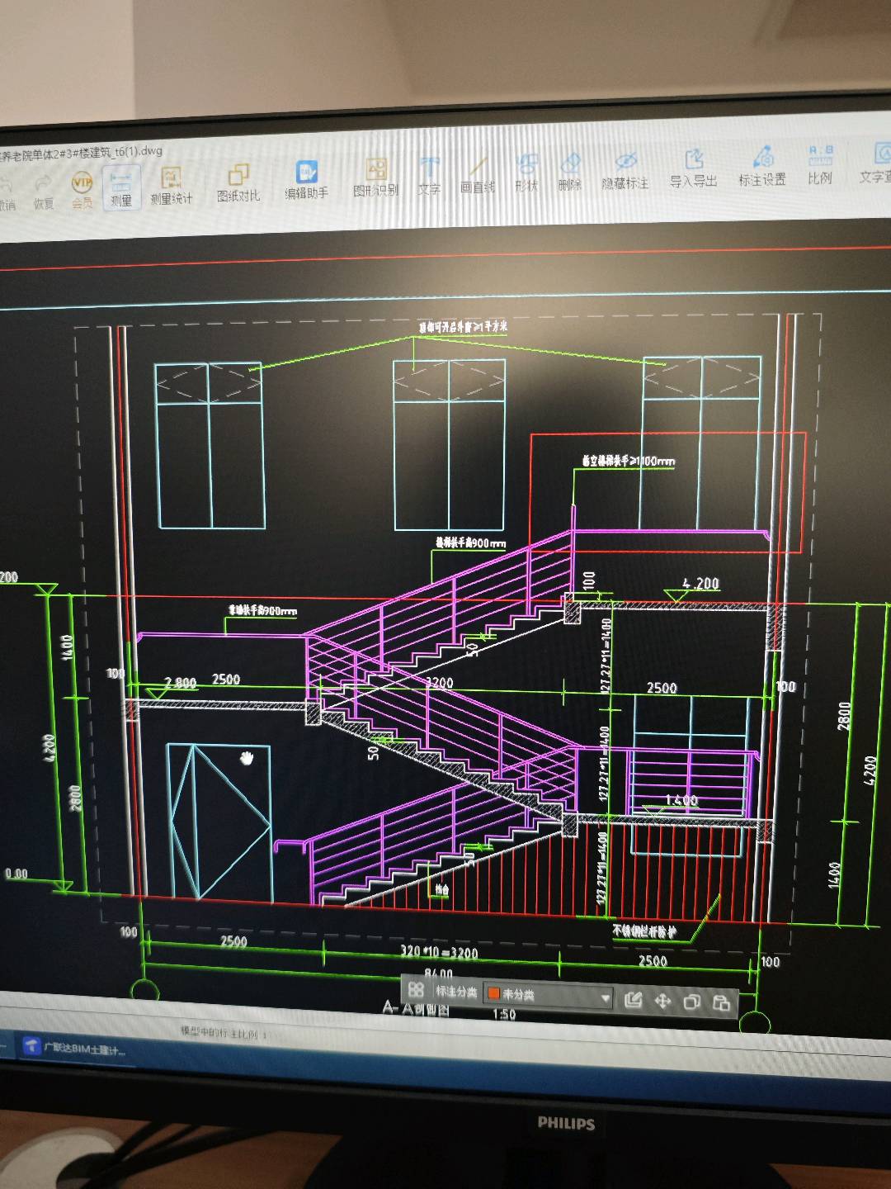Click the move arrows icon on floating bar
This screenshot has width=891, height=1189.
pyautogui.click(x=662, y=1001)
